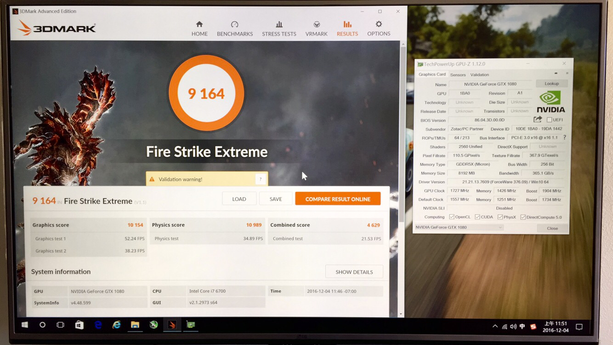
Task: Click the SAVE button
Action: point(276,199)
